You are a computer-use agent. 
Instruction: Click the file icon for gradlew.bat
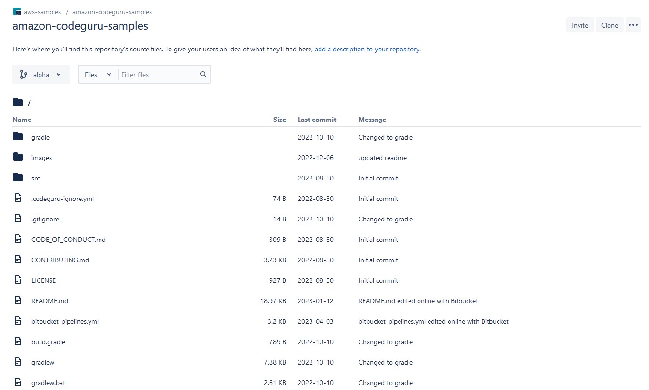tap(18, 382)
